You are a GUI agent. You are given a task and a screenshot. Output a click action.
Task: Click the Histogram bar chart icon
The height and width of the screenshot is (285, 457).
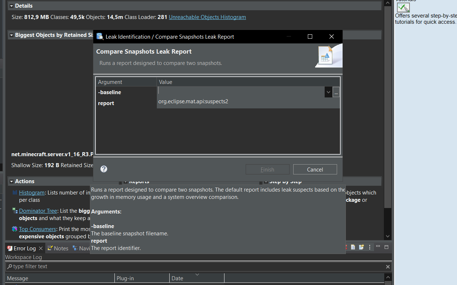[15, 192]
